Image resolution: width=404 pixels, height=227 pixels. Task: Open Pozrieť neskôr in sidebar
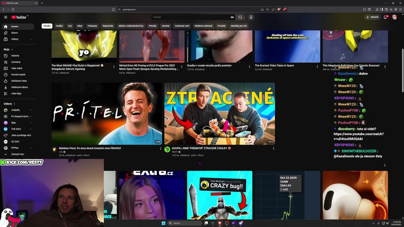tap(18, 74)
